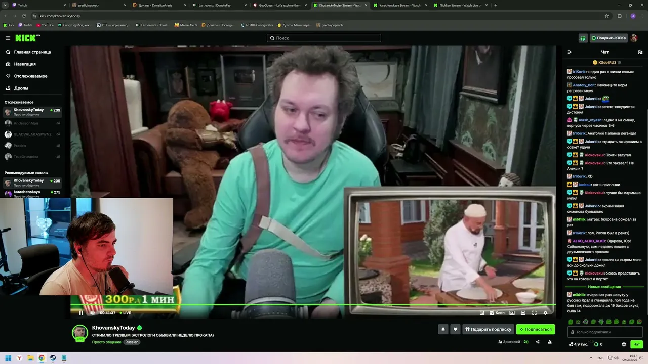Unmute the stream player volume
This screenshot has height=364, width=648.
(92, 313)
